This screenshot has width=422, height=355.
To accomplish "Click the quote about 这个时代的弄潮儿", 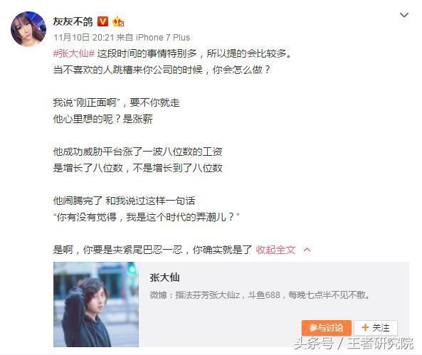I will click(146, 217).
